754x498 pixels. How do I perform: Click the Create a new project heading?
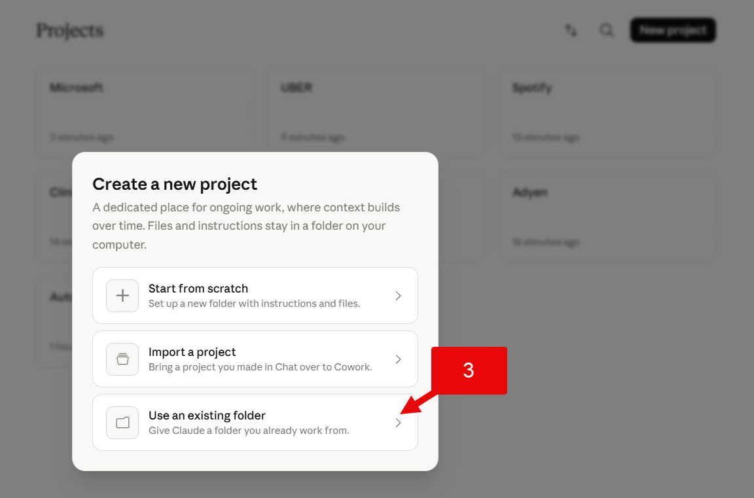[x=175, y=184]
